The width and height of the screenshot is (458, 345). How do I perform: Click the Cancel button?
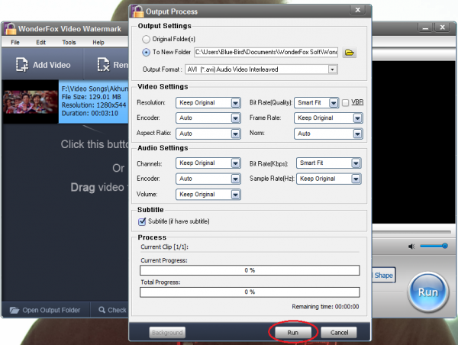(339, 333)
